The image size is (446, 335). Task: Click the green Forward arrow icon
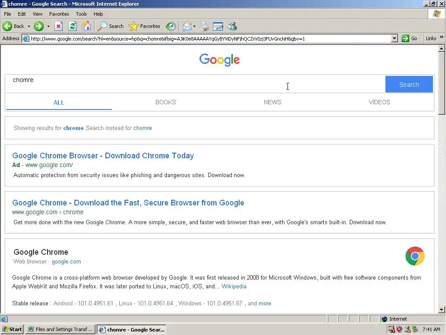pyautogui.click(x=39, y=26)
